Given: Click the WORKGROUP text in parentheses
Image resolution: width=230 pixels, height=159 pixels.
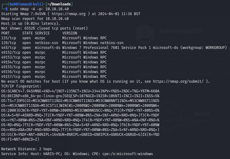Looking at the screenshot, I should coord(214,48).
